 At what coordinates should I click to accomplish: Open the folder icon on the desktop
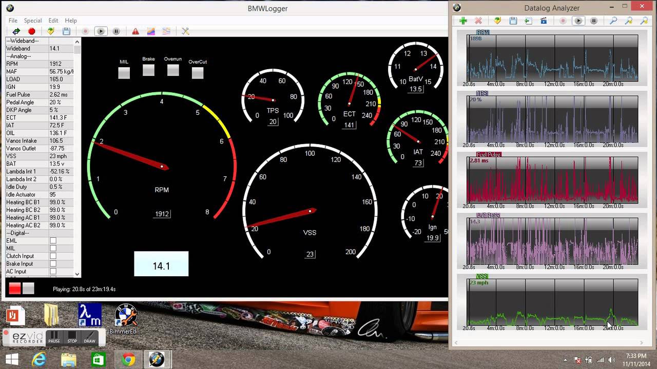point(51,315)
